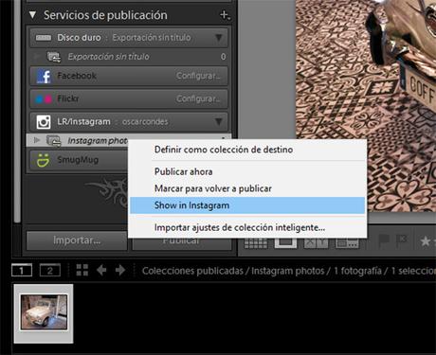Switch to loupe view in toolbar

(285, 243)
